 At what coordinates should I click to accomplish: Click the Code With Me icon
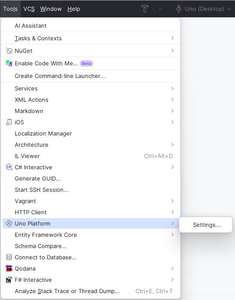[9, 63]
